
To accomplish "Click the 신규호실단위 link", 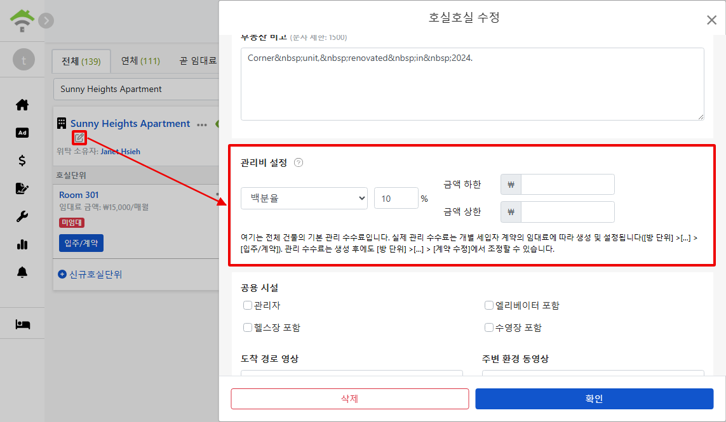I will point(95,274).
